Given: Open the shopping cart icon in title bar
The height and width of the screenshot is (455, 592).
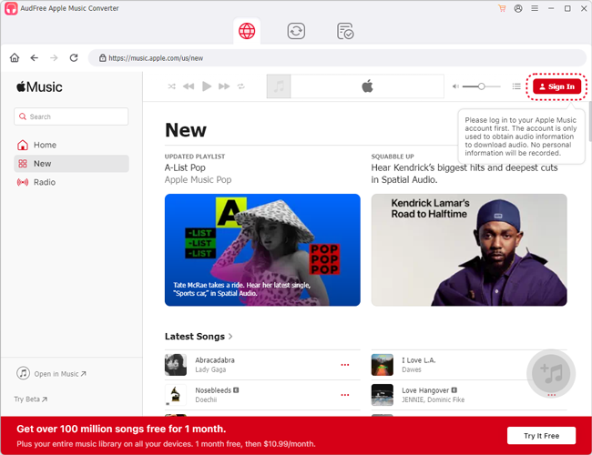Looking at the screenshot, I should pyautogui.click(x=502, y=8).
